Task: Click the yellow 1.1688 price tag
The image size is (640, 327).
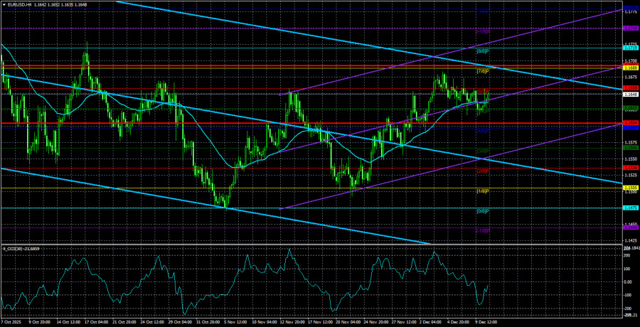Action: pyautogui.click(x=629, y=68)
